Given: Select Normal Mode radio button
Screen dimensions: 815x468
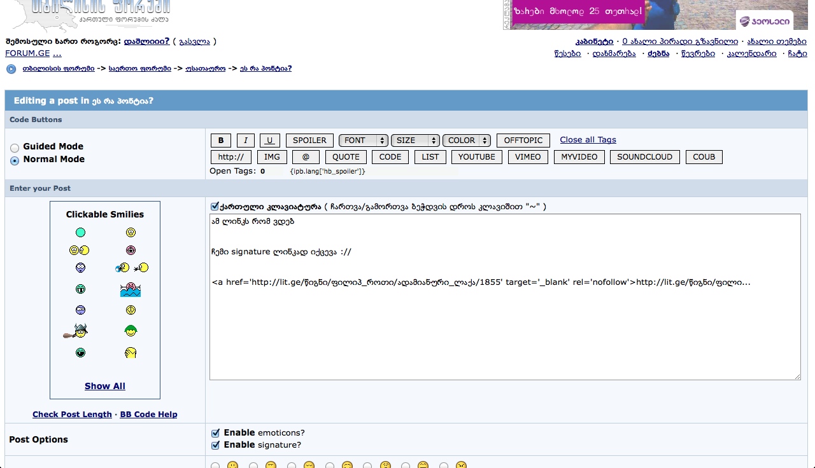Looking at the screenshot, I should point(15,160).
